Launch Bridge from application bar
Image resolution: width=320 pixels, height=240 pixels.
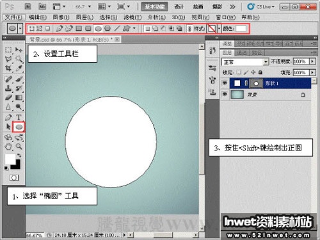click(28, 7)
